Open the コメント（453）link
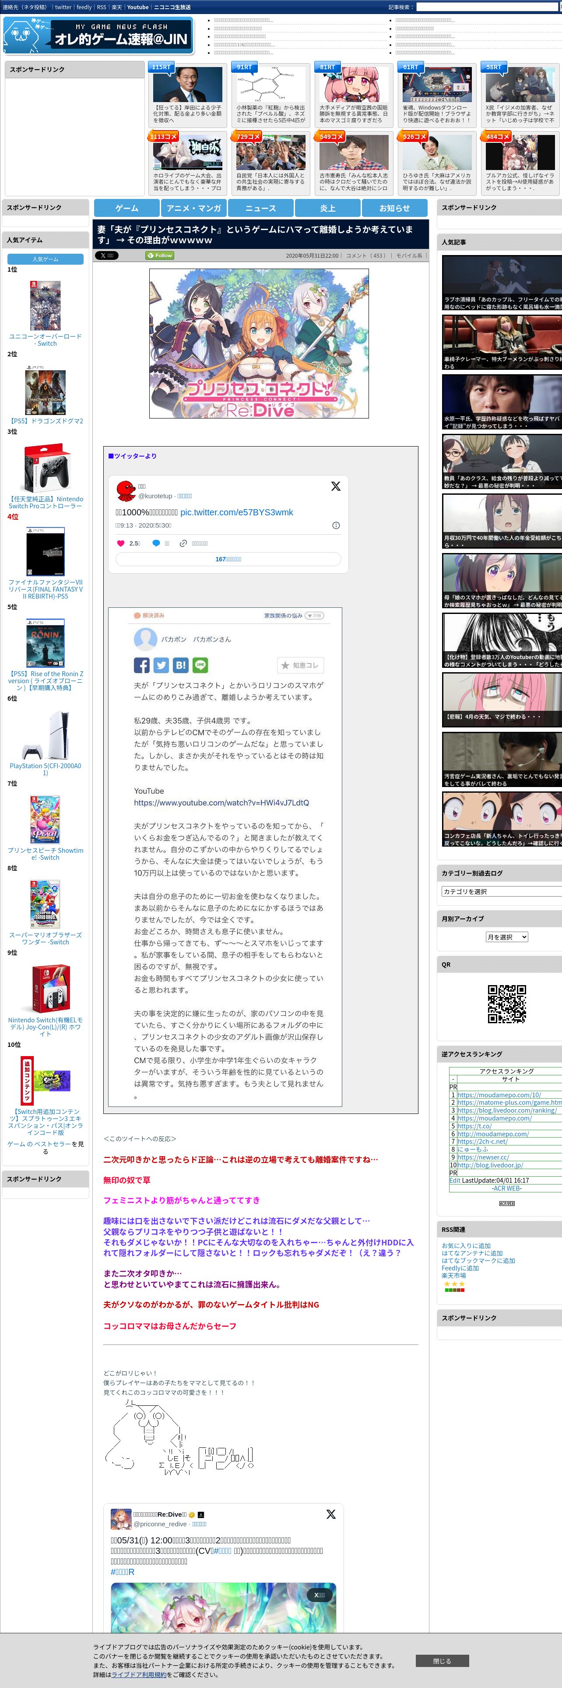 (x=366, y=255)
